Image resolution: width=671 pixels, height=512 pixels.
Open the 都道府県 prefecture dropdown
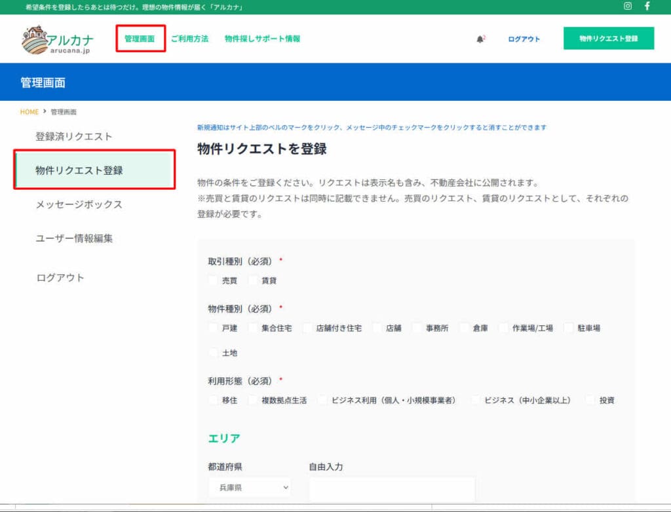coord(250,487)
